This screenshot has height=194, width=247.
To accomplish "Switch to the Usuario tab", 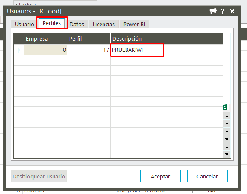I will [x=24, y=24].
